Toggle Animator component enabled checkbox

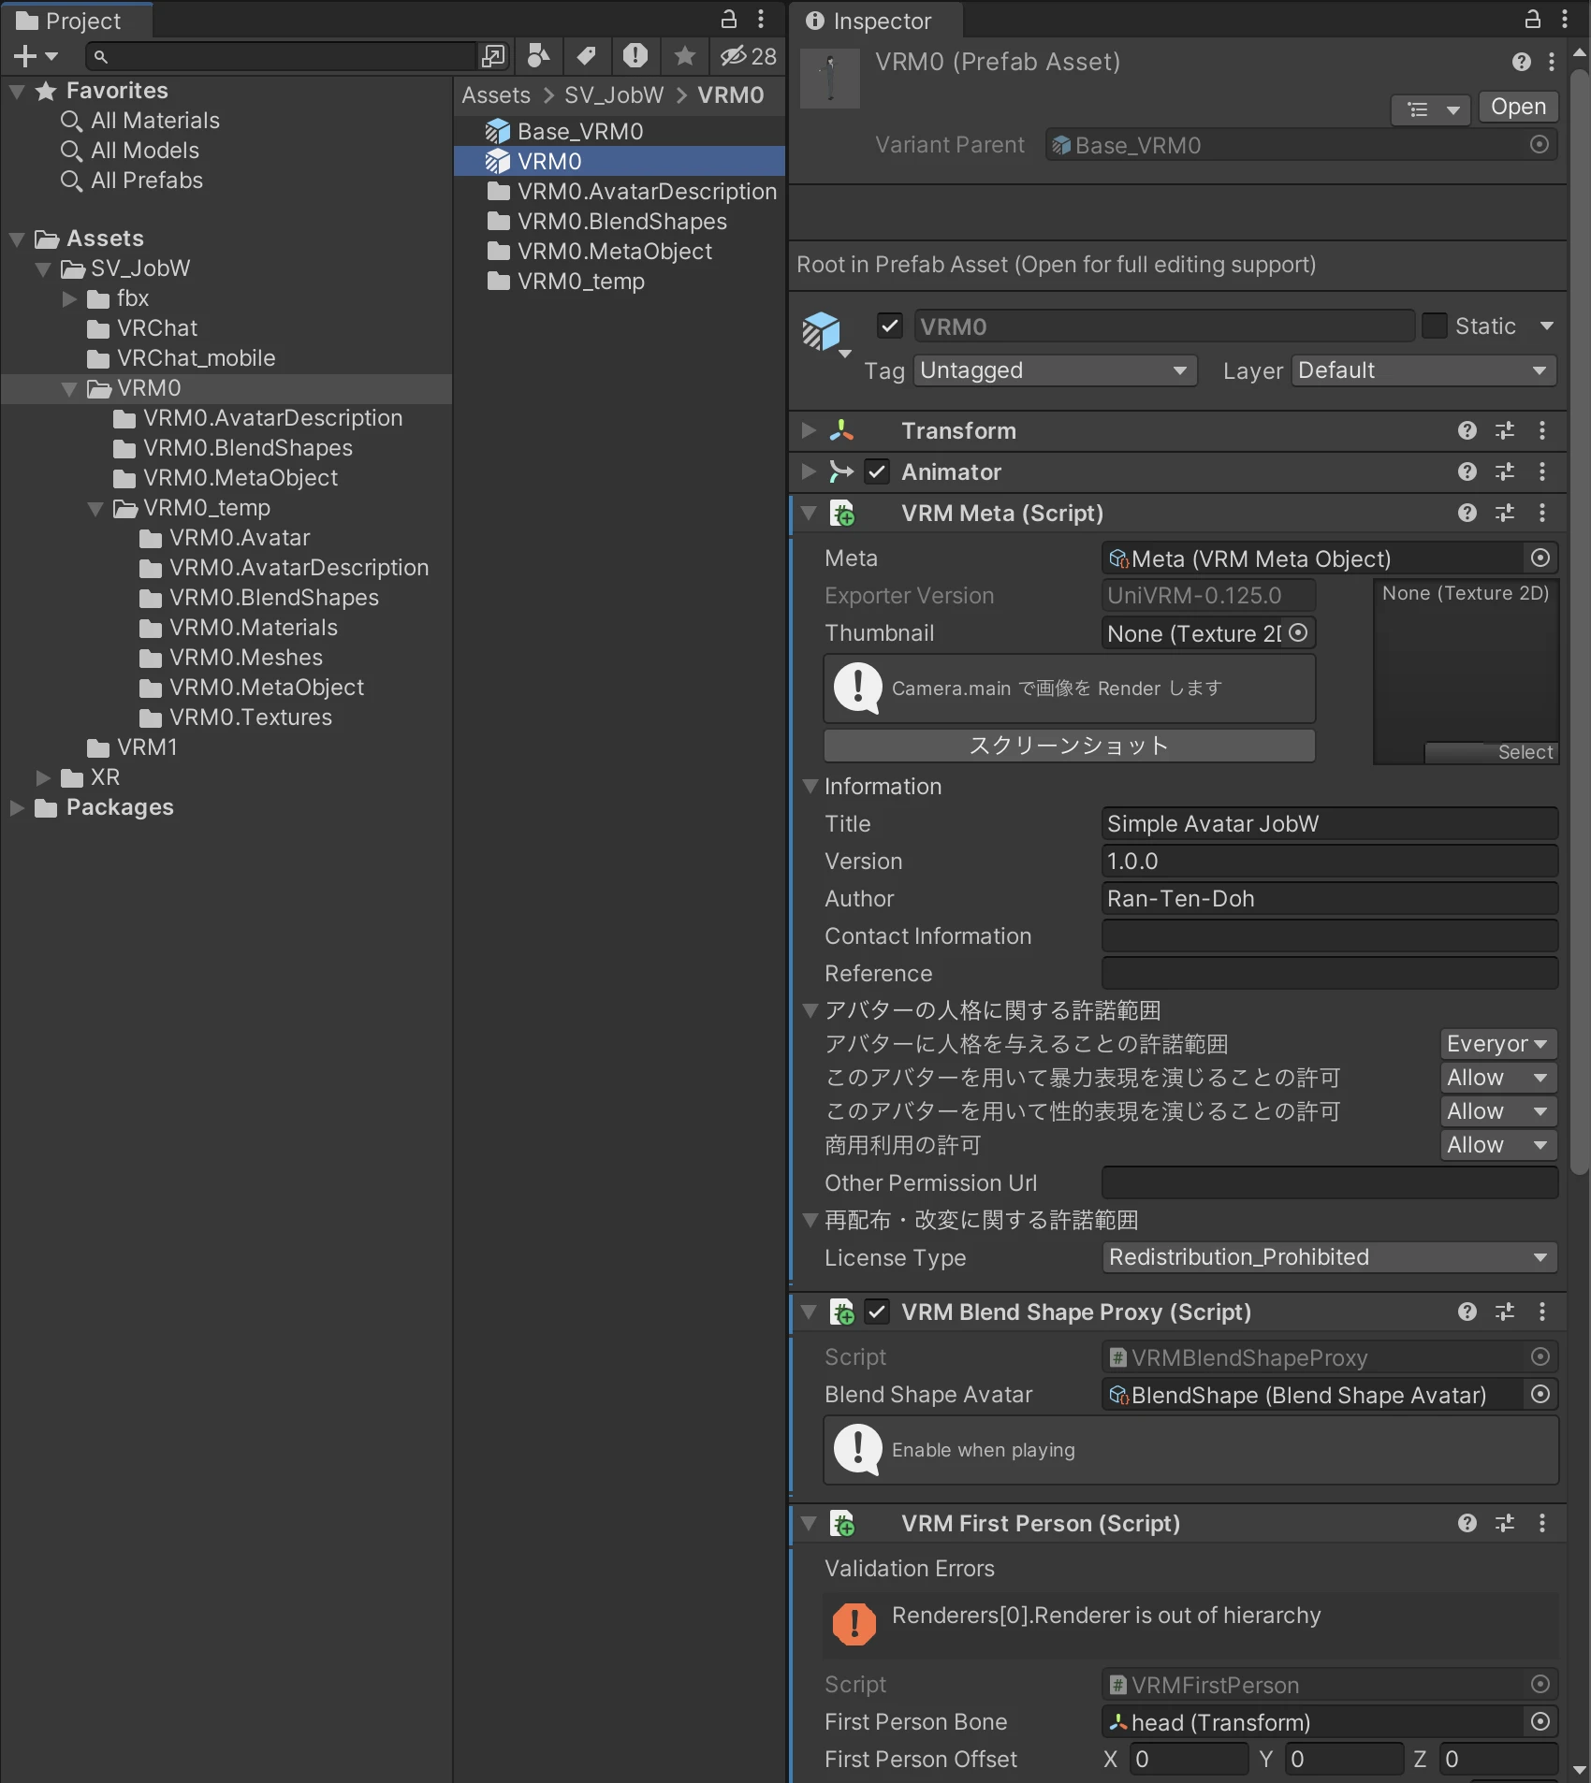[877, 471]
